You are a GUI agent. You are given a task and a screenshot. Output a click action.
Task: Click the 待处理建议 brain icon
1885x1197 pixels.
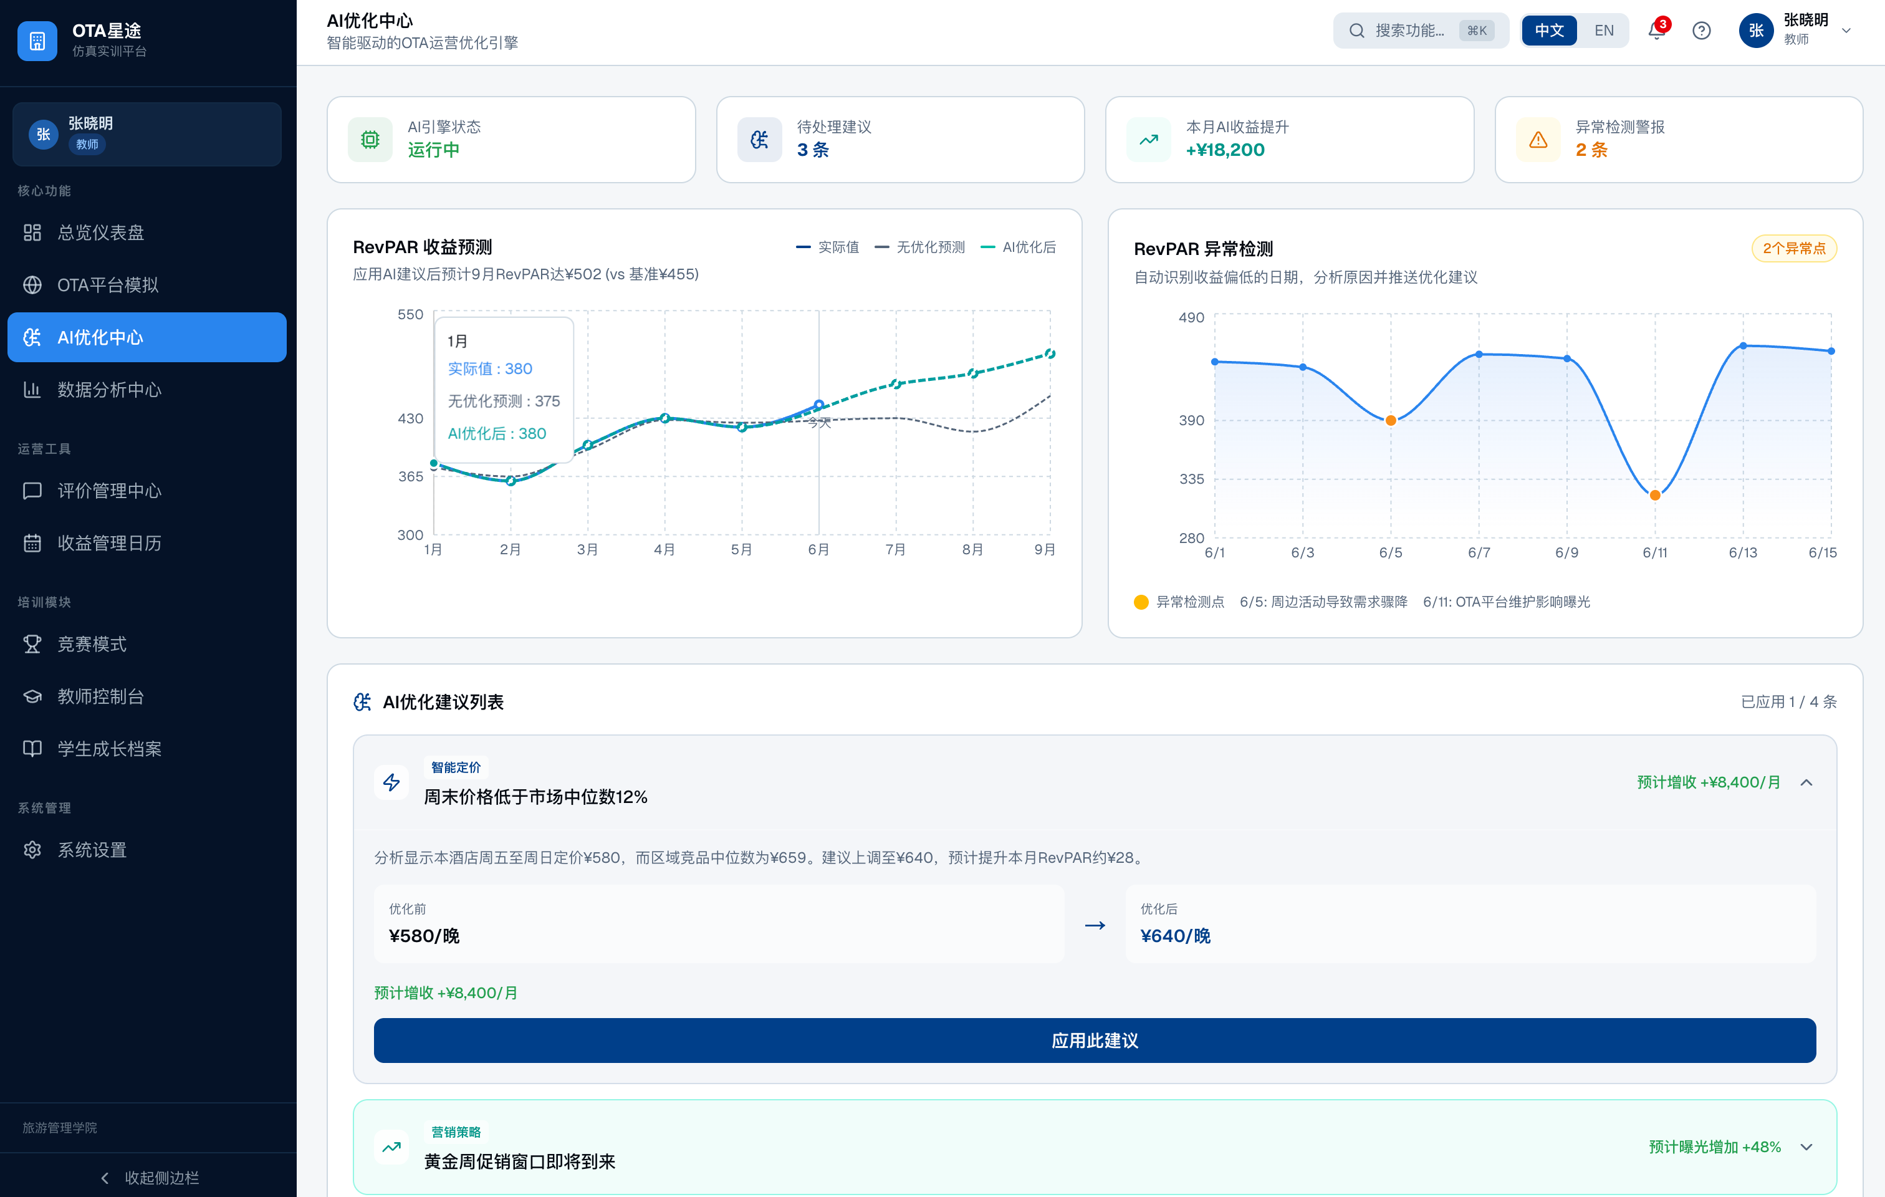click(759, 140)
